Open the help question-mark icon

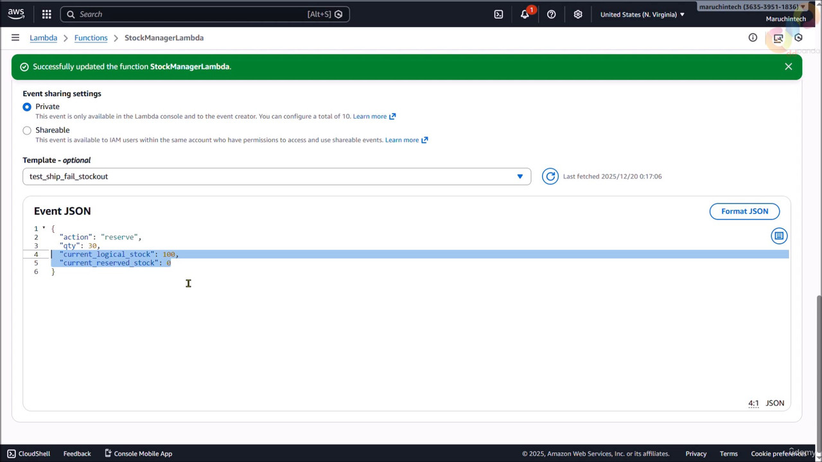point(551,14)
